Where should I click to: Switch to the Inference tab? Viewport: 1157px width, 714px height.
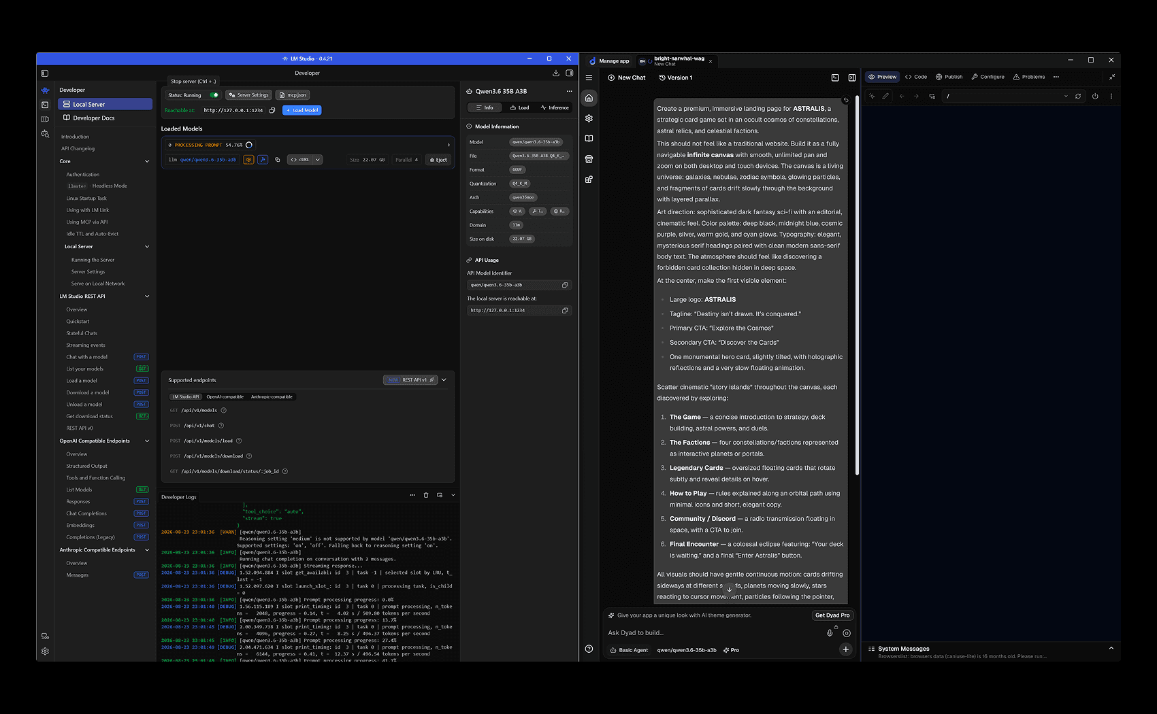click(x=555, y=107)
